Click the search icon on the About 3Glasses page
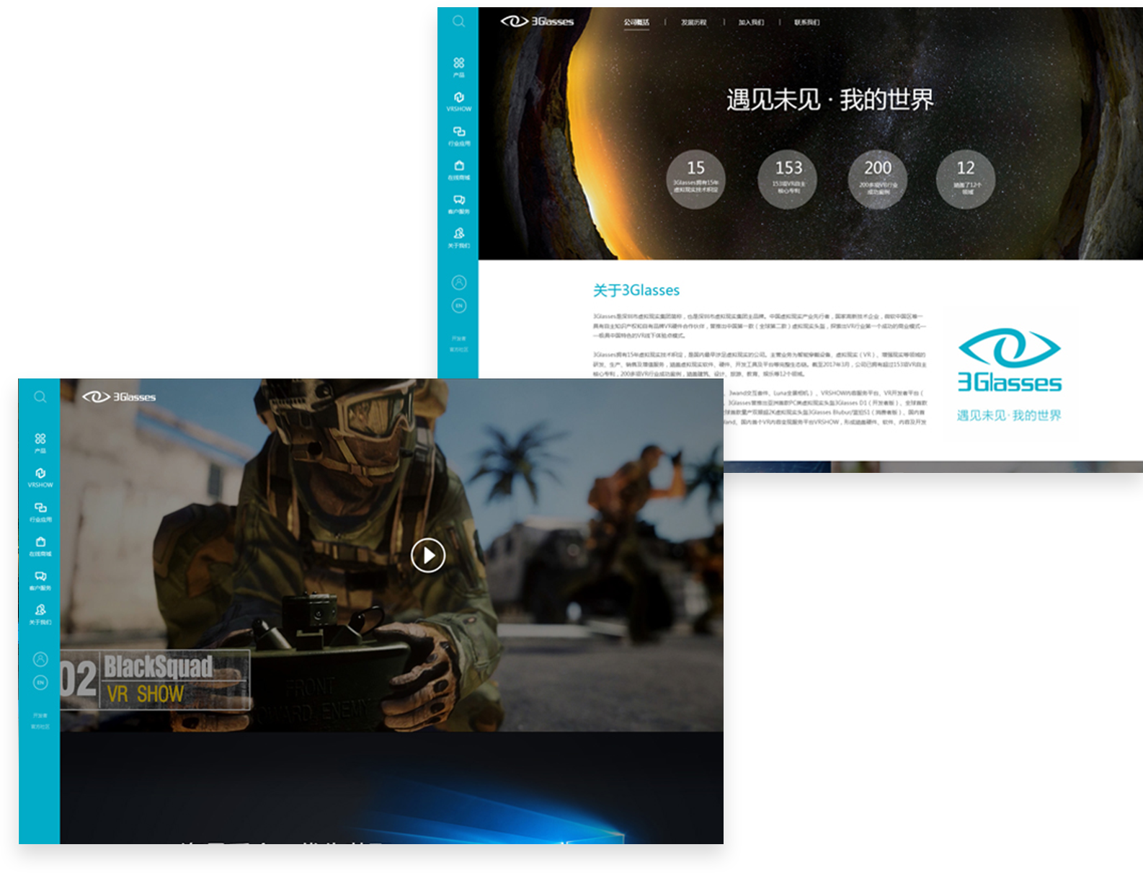1143x873 pixels. pos(458,22)
